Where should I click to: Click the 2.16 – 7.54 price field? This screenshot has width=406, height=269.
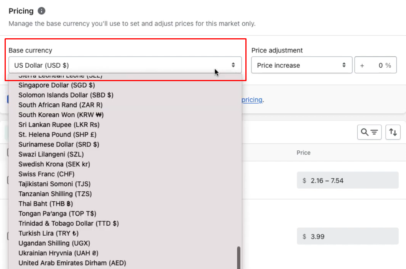[347, 180]
